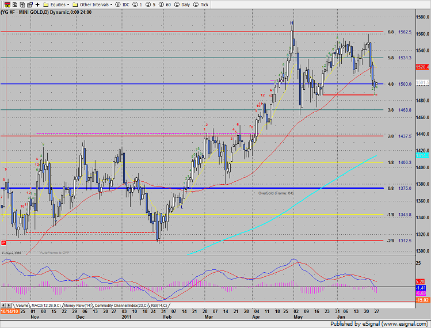Click the 3/8 1468.8 level label

coord(399,110)
